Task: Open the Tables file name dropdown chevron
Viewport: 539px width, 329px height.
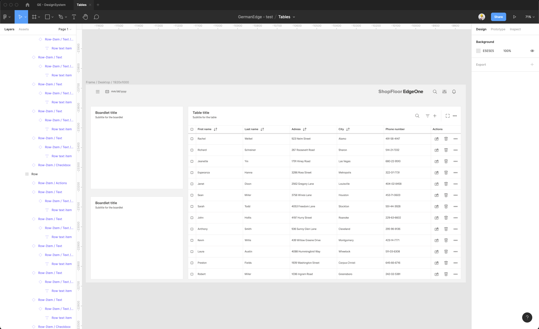Action: 294,17
